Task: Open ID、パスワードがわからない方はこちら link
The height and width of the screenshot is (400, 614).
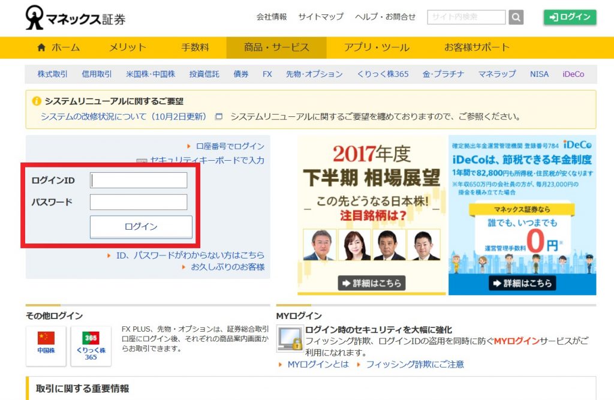Action: pyautogui.click(x=190, y=255)
